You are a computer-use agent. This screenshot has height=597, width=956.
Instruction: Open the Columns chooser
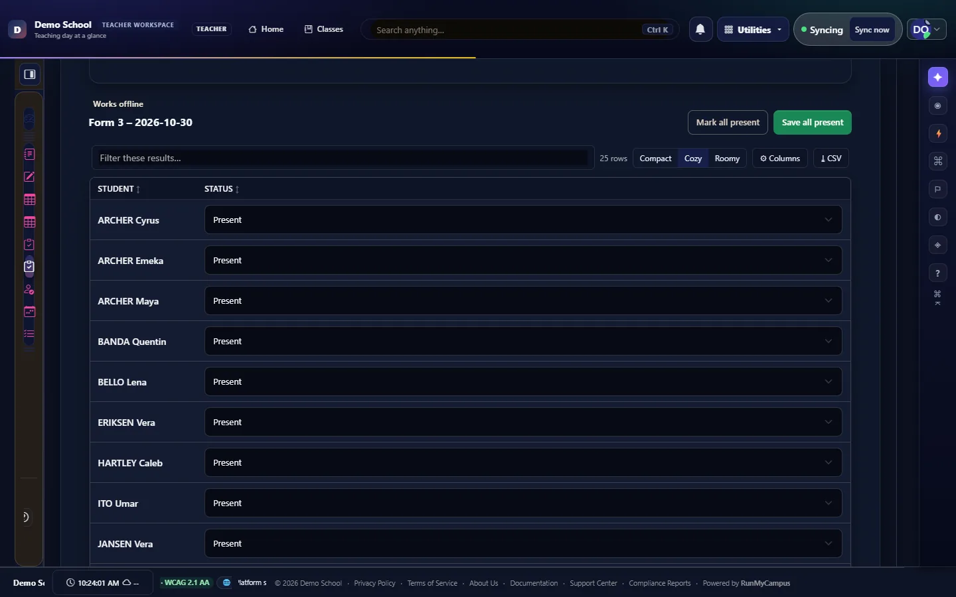tap(780, 159)
